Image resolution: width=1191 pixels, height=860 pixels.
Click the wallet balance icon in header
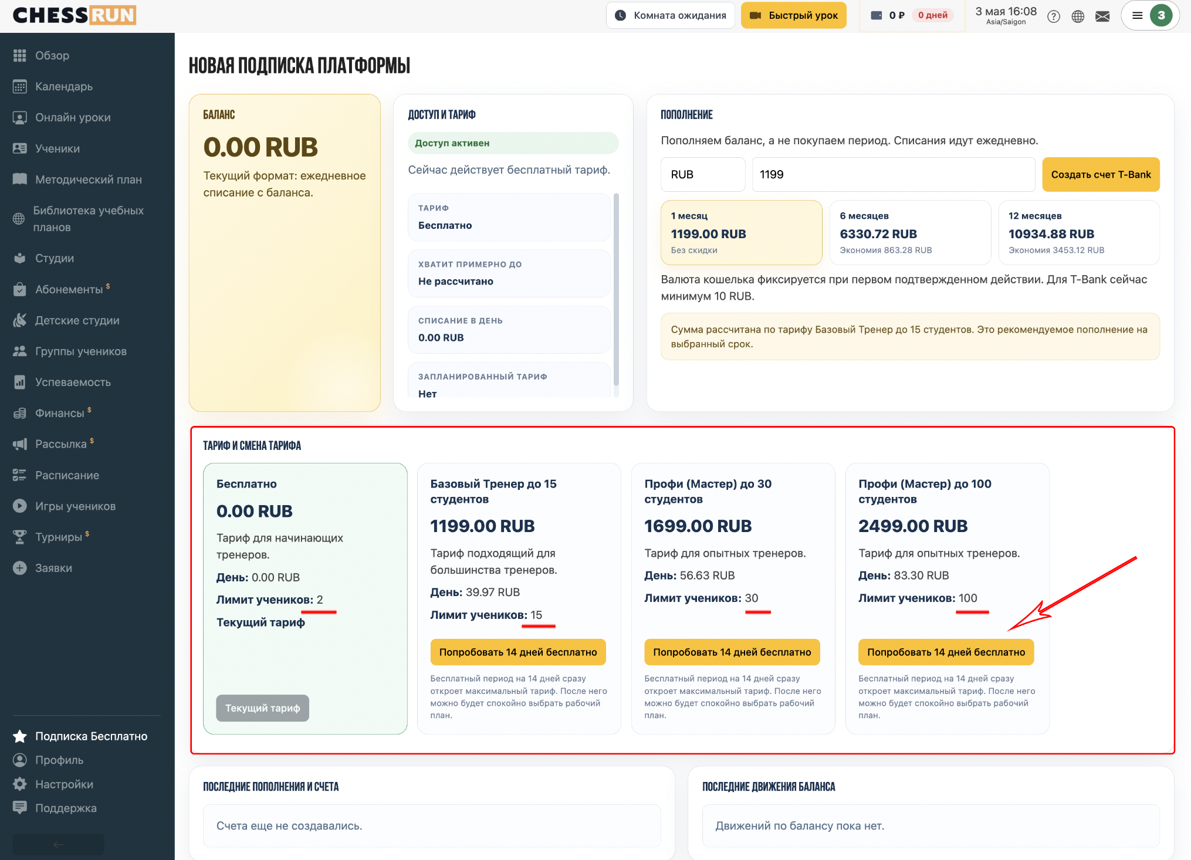click(x=877, y=15)
